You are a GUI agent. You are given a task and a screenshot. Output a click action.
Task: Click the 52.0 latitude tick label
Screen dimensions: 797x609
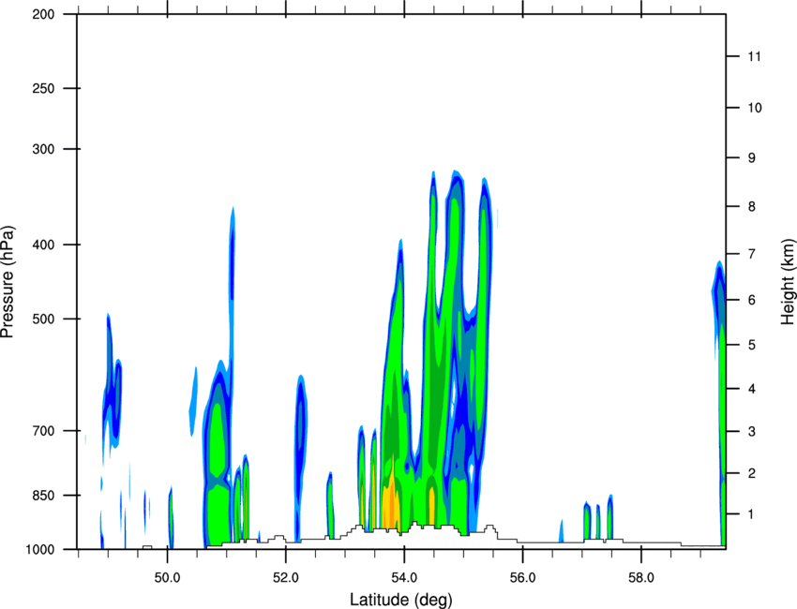click(286, 578)
